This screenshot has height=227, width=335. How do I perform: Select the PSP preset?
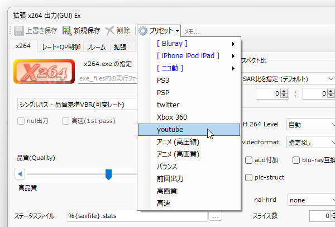[x=189, y=93]
